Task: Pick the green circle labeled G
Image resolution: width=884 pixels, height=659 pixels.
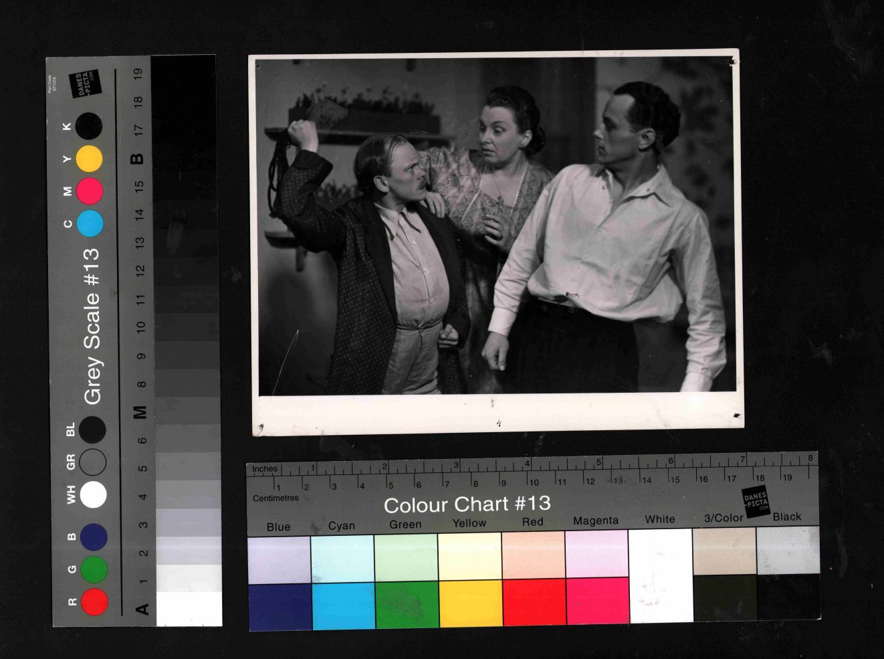Action: [x=94, y=569]
